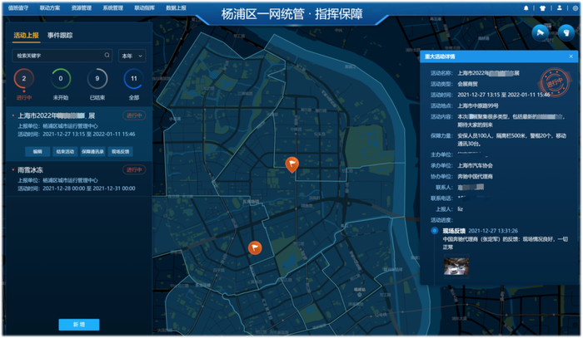The width and height of the screenshot is (583, 338).
Task: Click the 保障通讯录 button
Action: tap(92, 152)
